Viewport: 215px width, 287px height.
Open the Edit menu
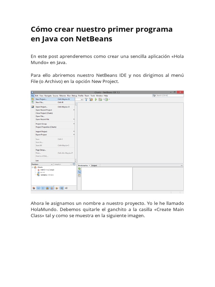(x=37, y=96)
